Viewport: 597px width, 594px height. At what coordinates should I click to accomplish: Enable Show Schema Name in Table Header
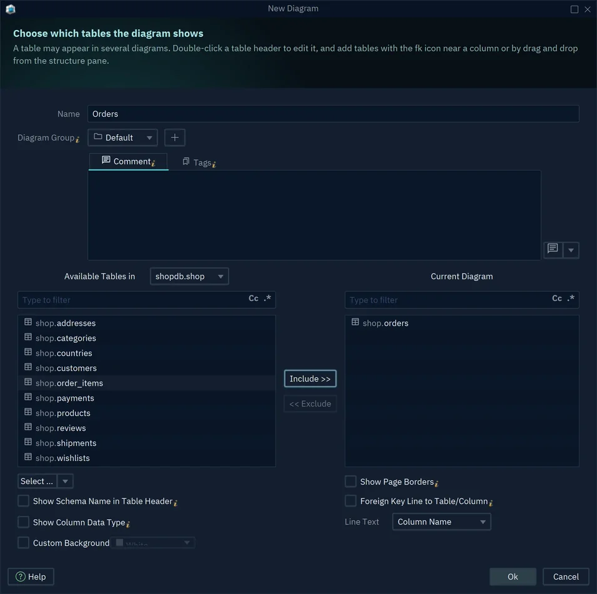coord(24,501)
